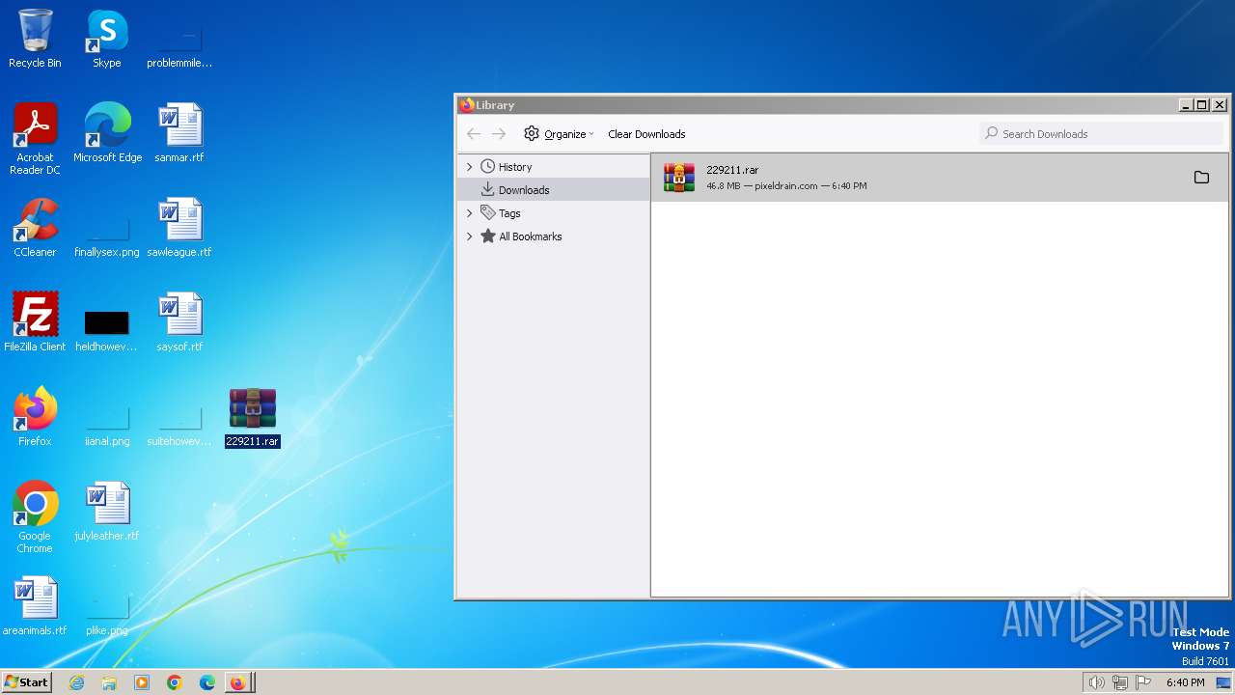The height and width of the screenshot is (695, 1235).
Task: Select the suitehowev file icon
Action: coord(179,426)
